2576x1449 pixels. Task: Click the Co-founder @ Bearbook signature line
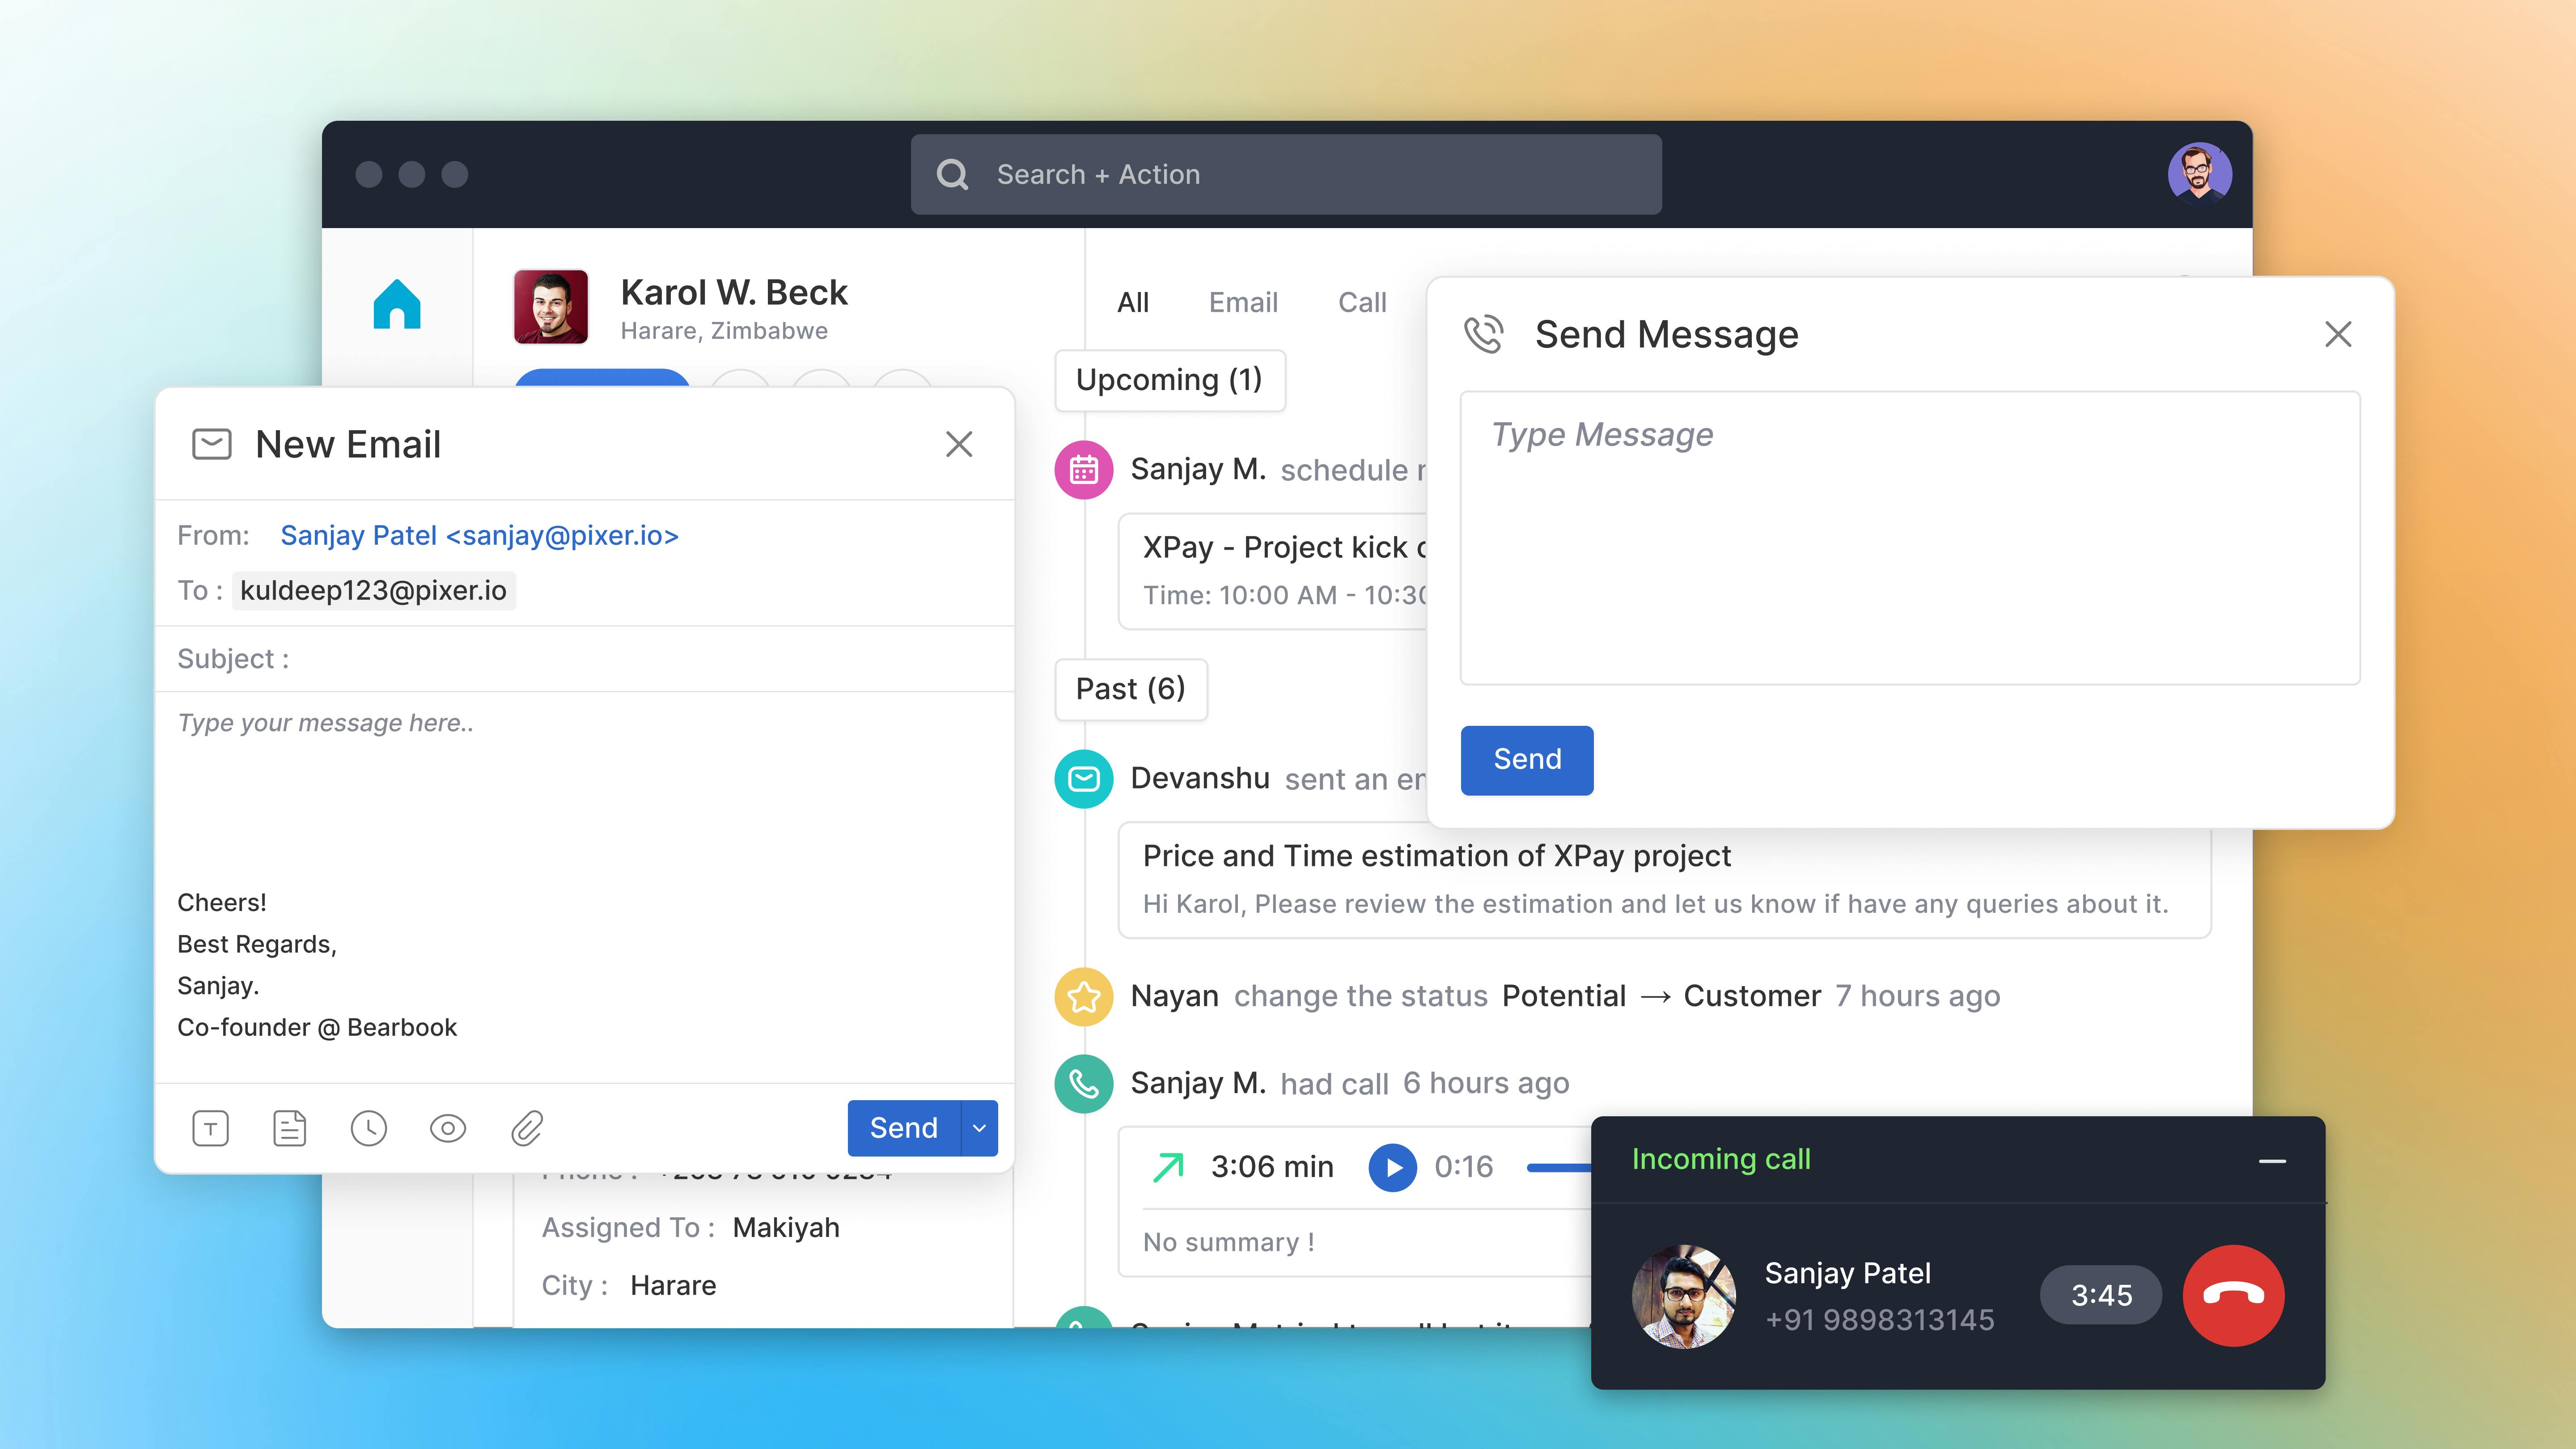tap(317, 1028)
